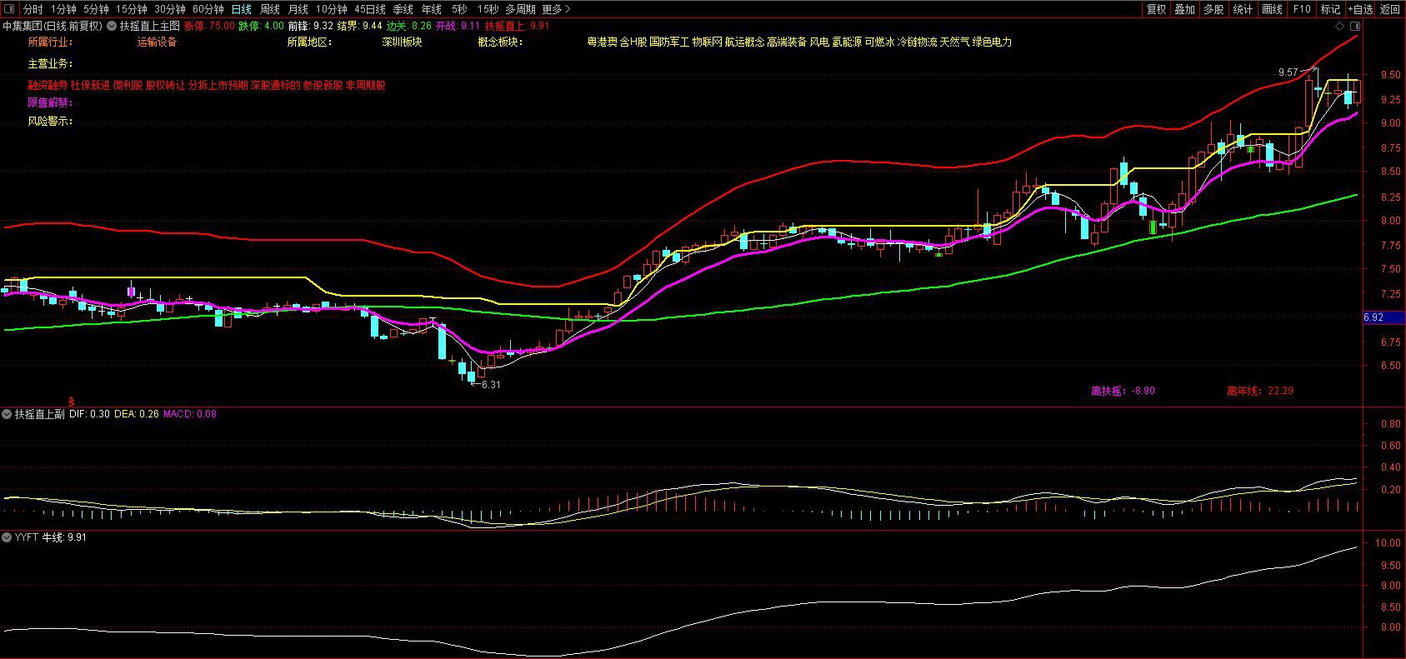Click the 离年线: 22.29 readout
Screen dimensions: 1406x659
pyautogui.click(x=1260, y=391)
